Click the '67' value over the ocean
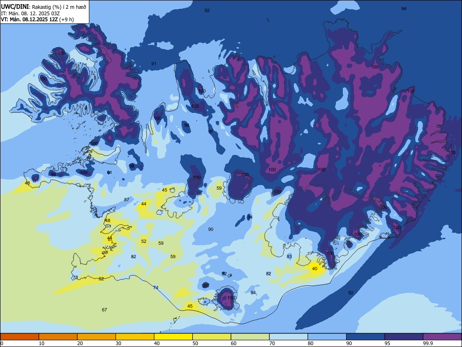This screenshot has height=347, width=462. tap(104, 310)
